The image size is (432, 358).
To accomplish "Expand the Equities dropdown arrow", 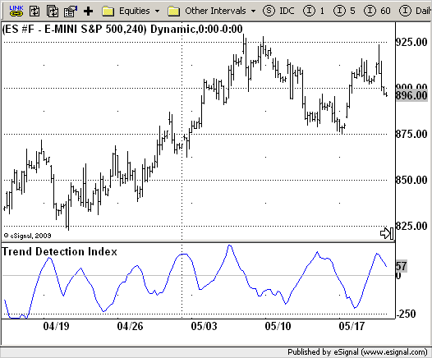I will tap(158, 11).
